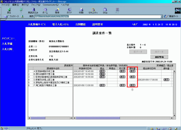The height and width of the screenshot is (130, 181).
Task: Open 説明要求 in the top navigation
Action: [97, 24]
